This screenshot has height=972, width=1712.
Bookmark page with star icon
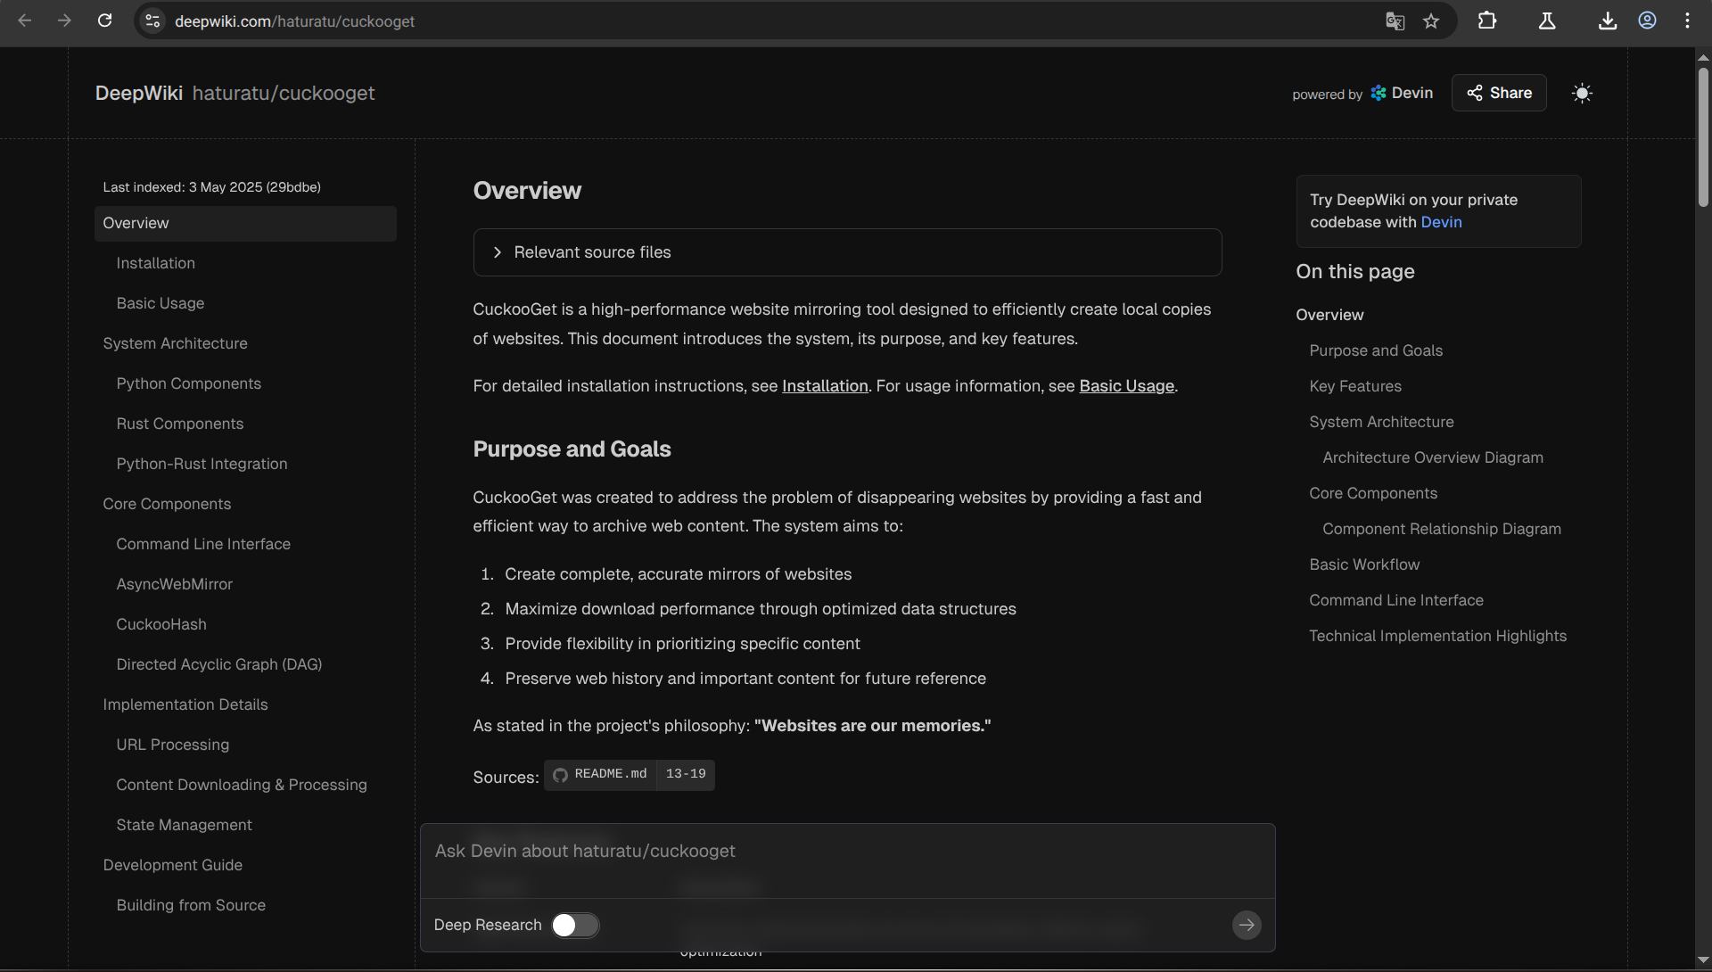pyautogui.click(x=1431, y=21)
